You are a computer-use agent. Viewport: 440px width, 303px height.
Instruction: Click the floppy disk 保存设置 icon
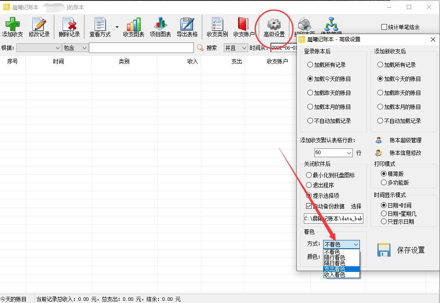tap(384, 250)
